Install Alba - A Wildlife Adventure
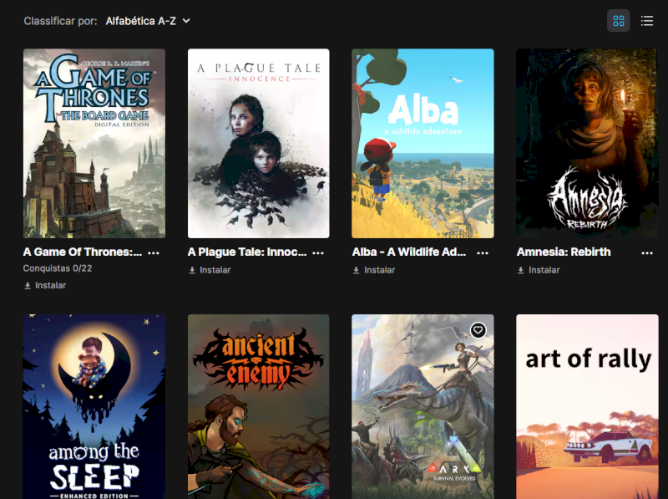 pyautogui.click(x=374, y=270)
